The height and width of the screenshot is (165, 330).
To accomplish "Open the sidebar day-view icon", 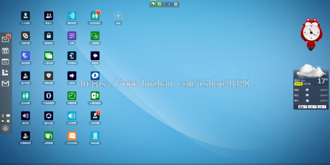I will (x=5, y=62).
